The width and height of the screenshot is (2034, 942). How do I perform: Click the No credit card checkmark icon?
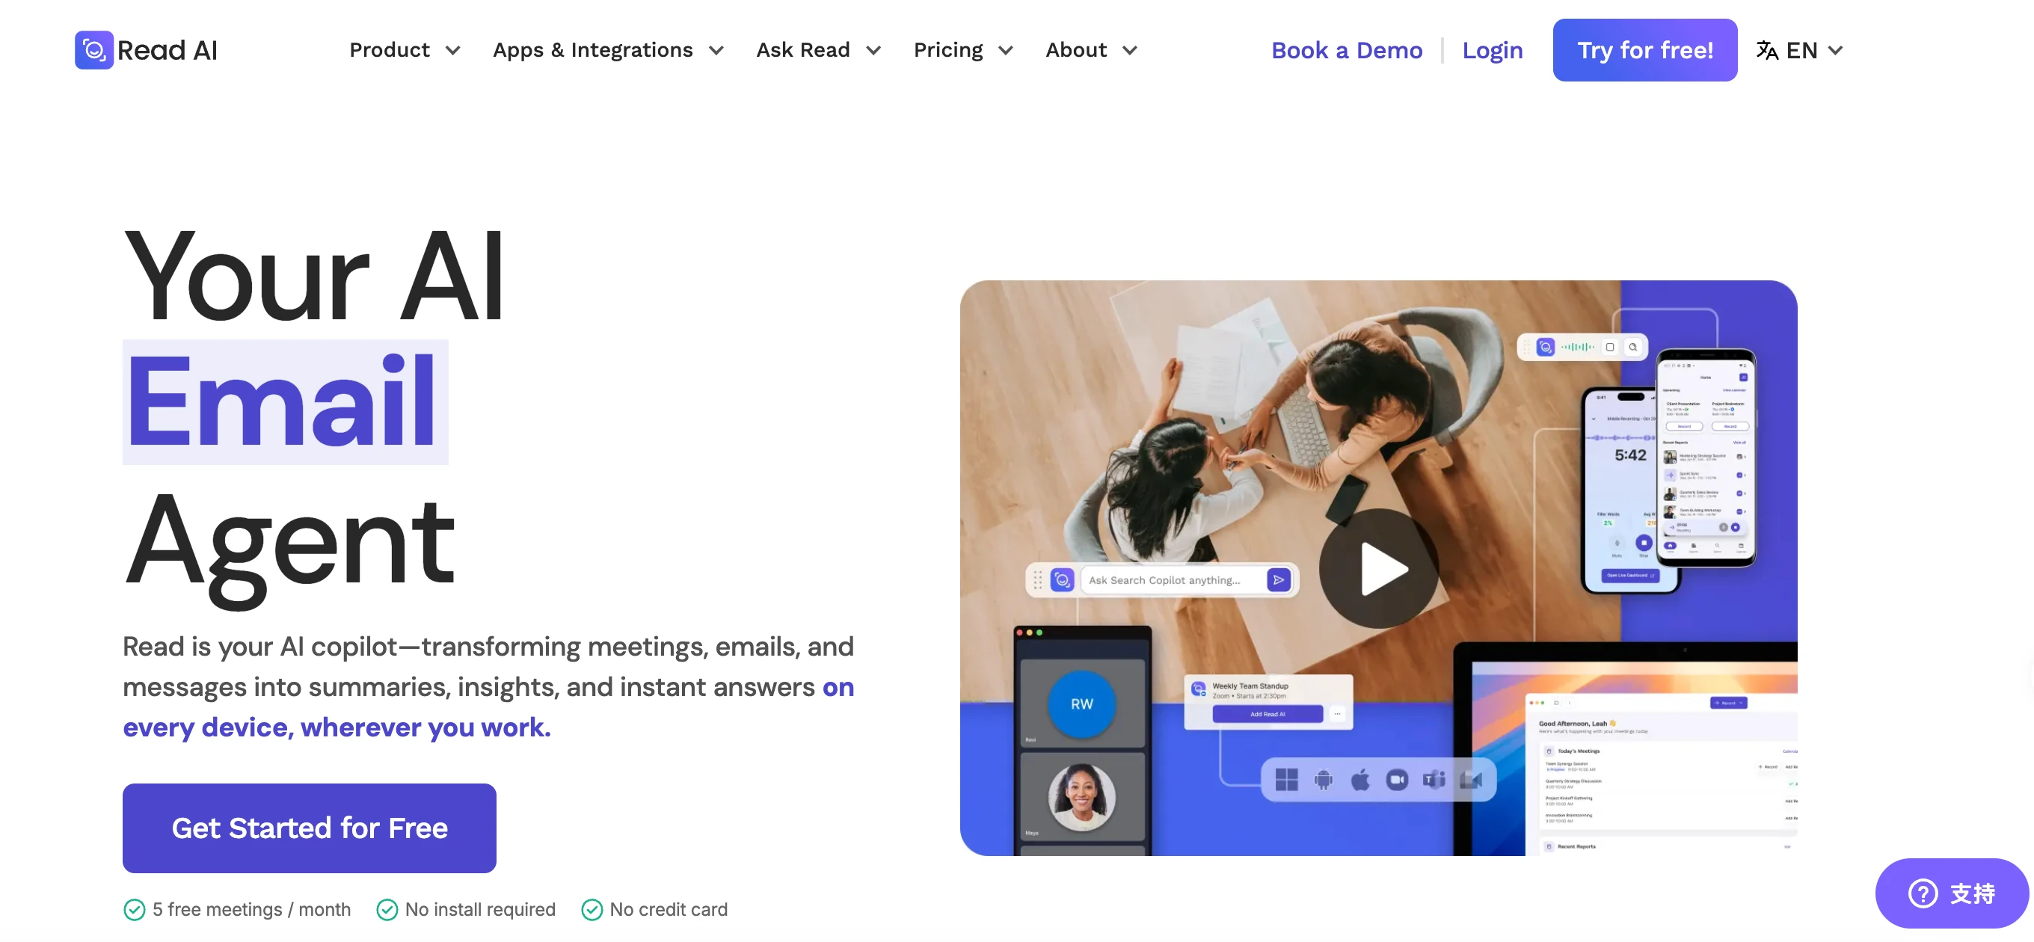592,909
